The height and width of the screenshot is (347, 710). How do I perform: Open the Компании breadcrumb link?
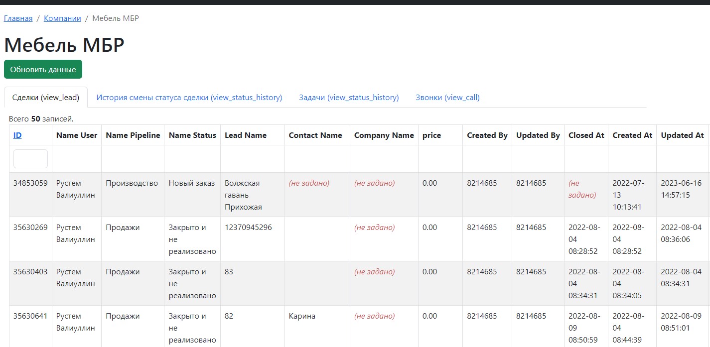pos(62,18)
